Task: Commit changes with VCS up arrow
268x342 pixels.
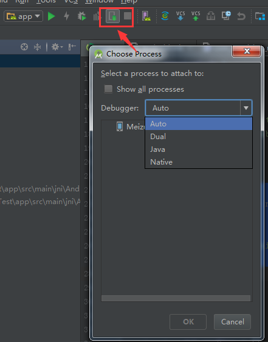Action: coord(196,16)
